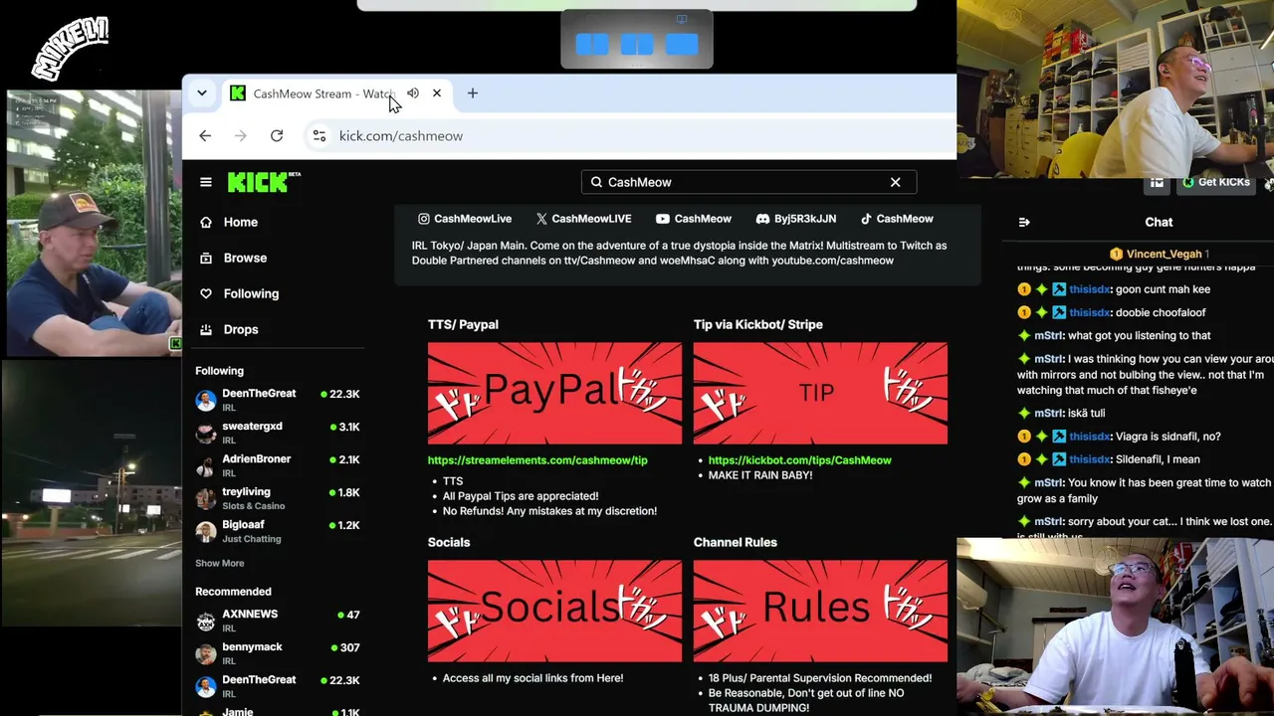Open the AXNNEWS recommended channel

(279, 621)
